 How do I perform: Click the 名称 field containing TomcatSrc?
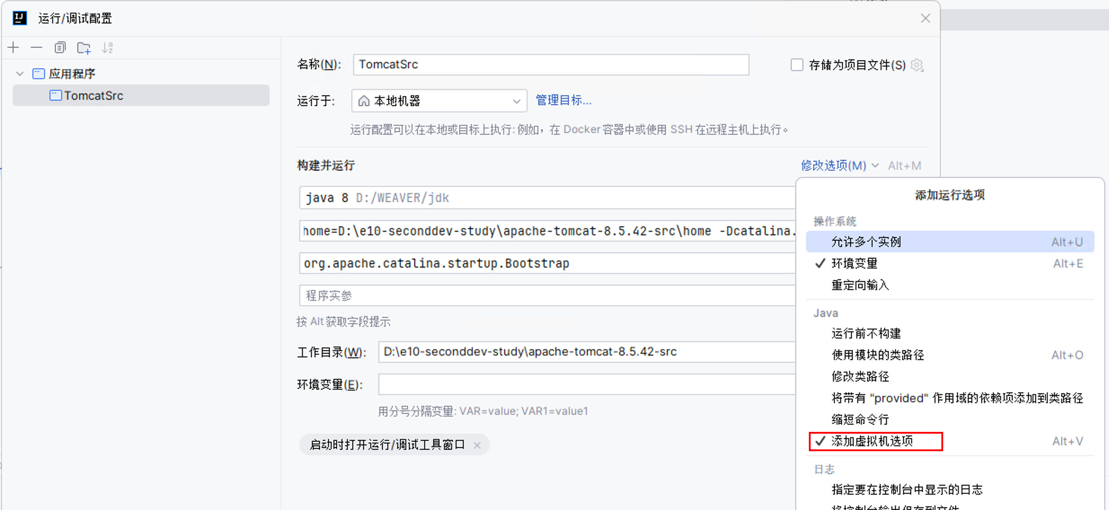[x=550, y=65]
